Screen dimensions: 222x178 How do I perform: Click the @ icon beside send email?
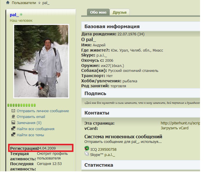pos(13,117)
